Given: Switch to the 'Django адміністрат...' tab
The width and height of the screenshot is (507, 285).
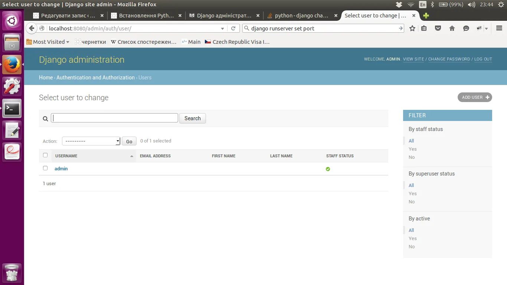Looking at the screenshot, I should [224, 16].
